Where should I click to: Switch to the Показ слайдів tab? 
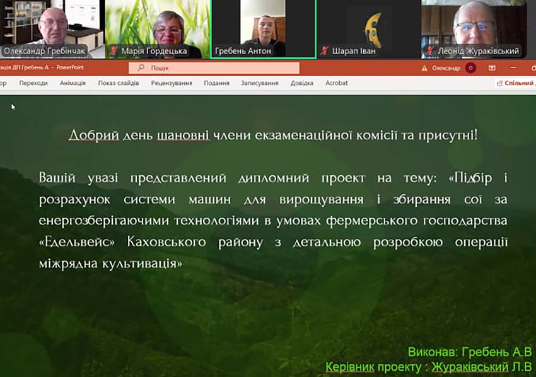click(119, 83)
